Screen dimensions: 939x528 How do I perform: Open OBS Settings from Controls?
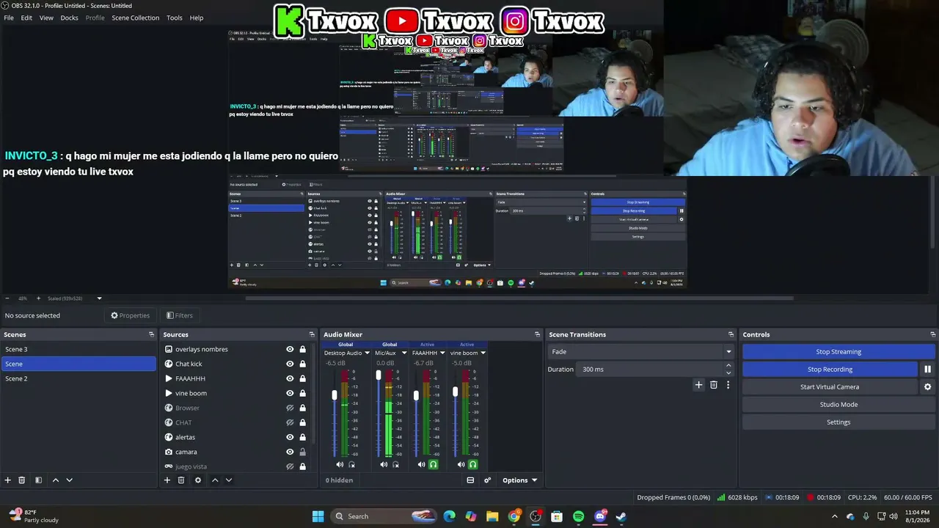pyautogui.click(x=838, y=422)
